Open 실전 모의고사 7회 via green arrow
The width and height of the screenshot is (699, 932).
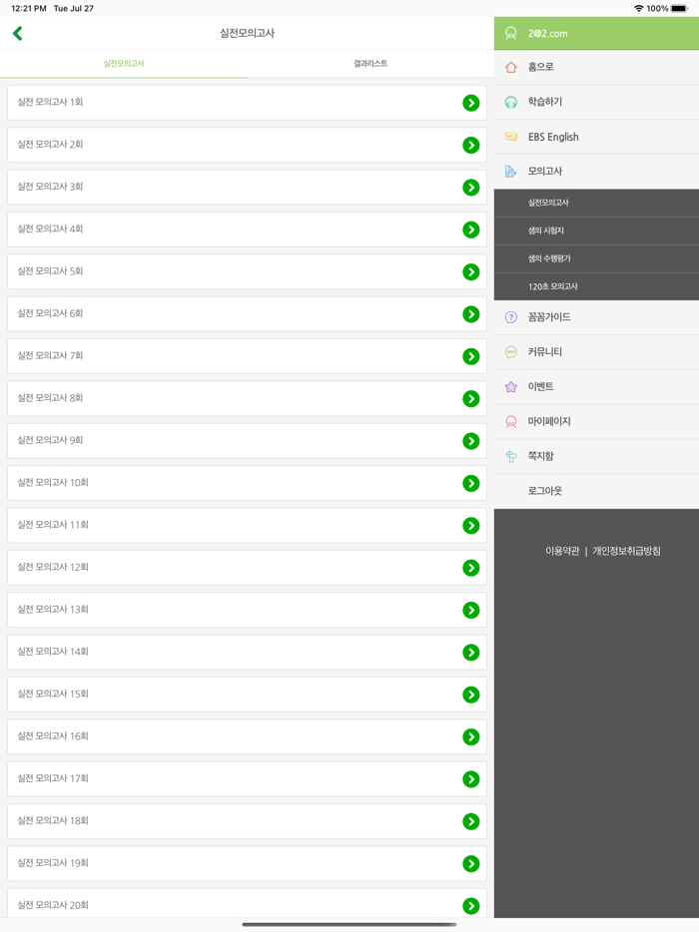click(471, 356)
